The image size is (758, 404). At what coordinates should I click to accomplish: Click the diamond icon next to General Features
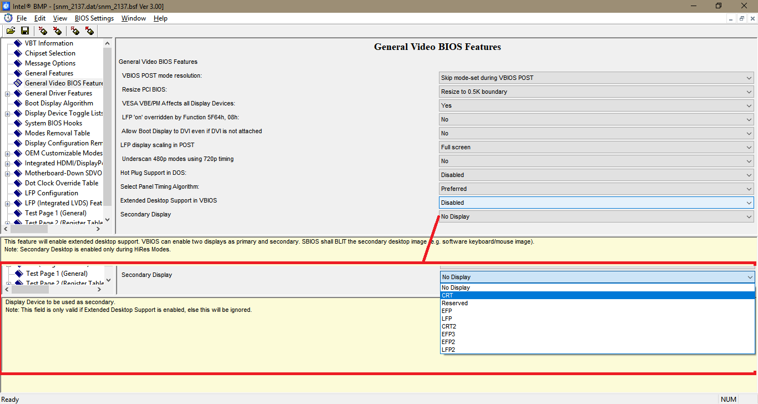click(x=18, y=73)
